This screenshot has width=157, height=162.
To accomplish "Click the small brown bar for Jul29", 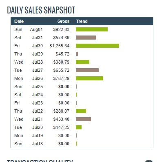I will pyautogui.click(x=77, y=54).
